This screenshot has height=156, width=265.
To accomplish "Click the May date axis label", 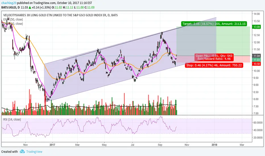I will point(104,145).
